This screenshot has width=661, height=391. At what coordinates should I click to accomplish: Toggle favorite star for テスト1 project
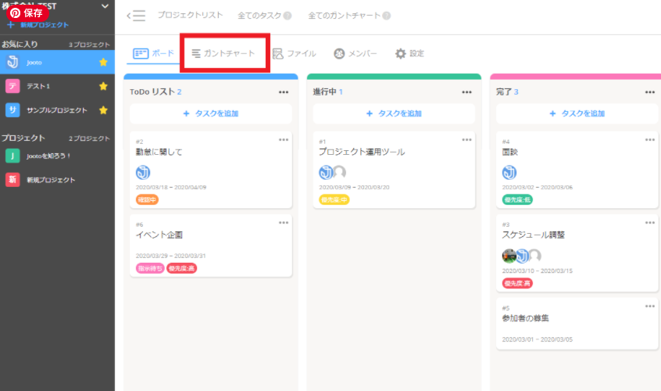click(x=103, y=86)
